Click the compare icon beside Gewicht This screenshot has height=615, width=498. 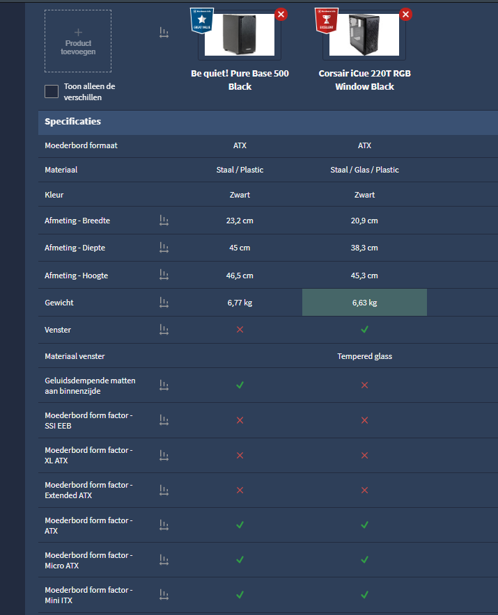point(164,303)
